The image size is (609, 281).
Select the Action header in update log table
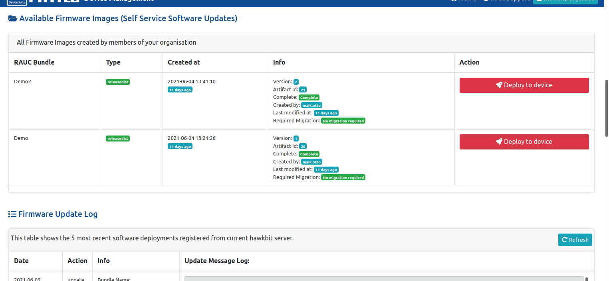77,261
